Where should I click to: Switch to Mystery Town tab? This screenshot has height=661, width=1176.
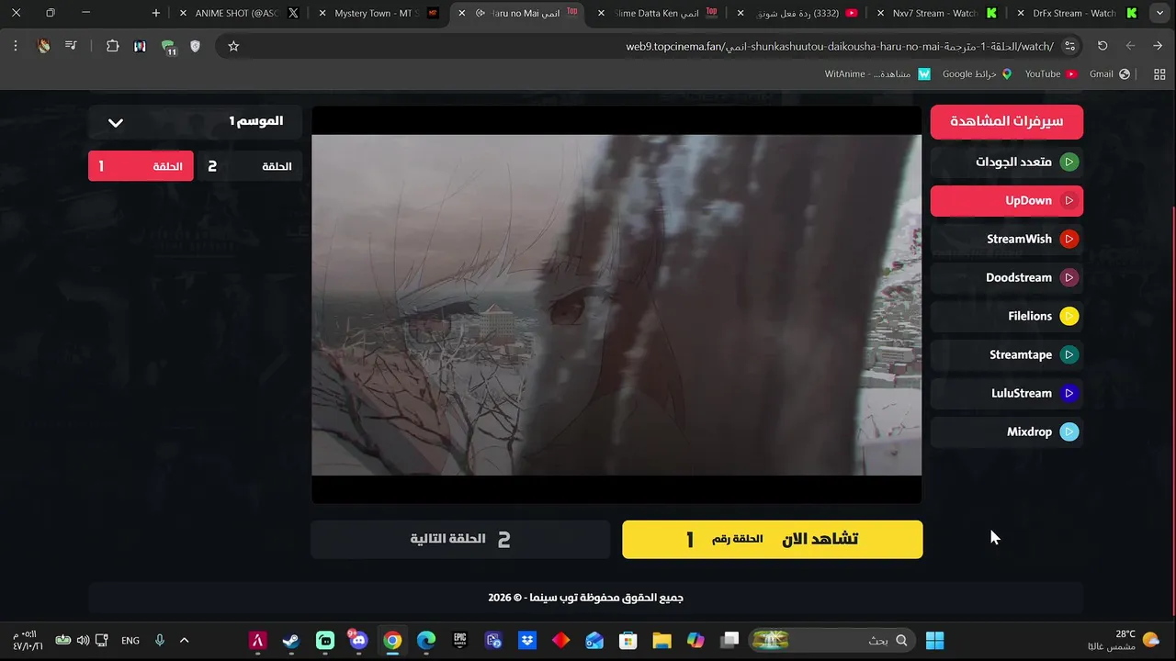(x=377, y=13)
